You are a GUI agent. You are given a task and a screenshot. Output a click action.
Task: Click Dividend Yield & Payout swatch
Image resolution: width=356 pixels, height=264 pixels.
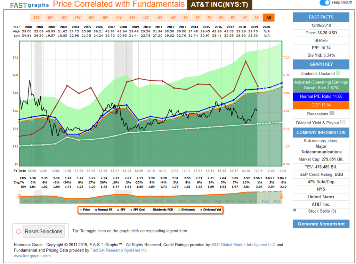(342, 122)
